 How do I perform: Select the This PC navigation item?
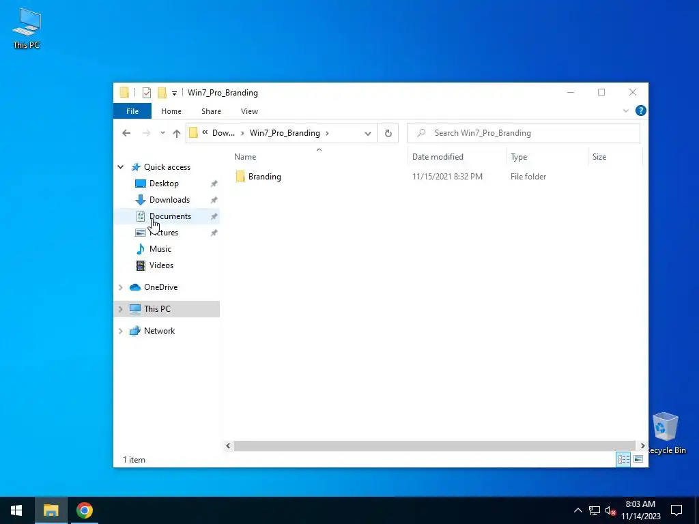[167, 309]
